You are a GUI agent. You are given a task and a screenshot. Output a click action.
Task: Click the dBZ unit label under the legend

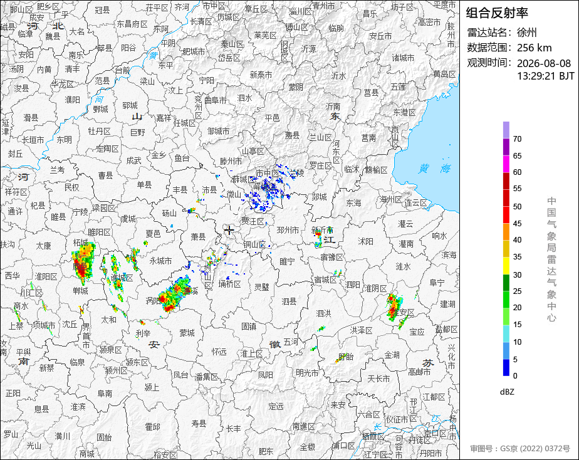tap(507, 392)
